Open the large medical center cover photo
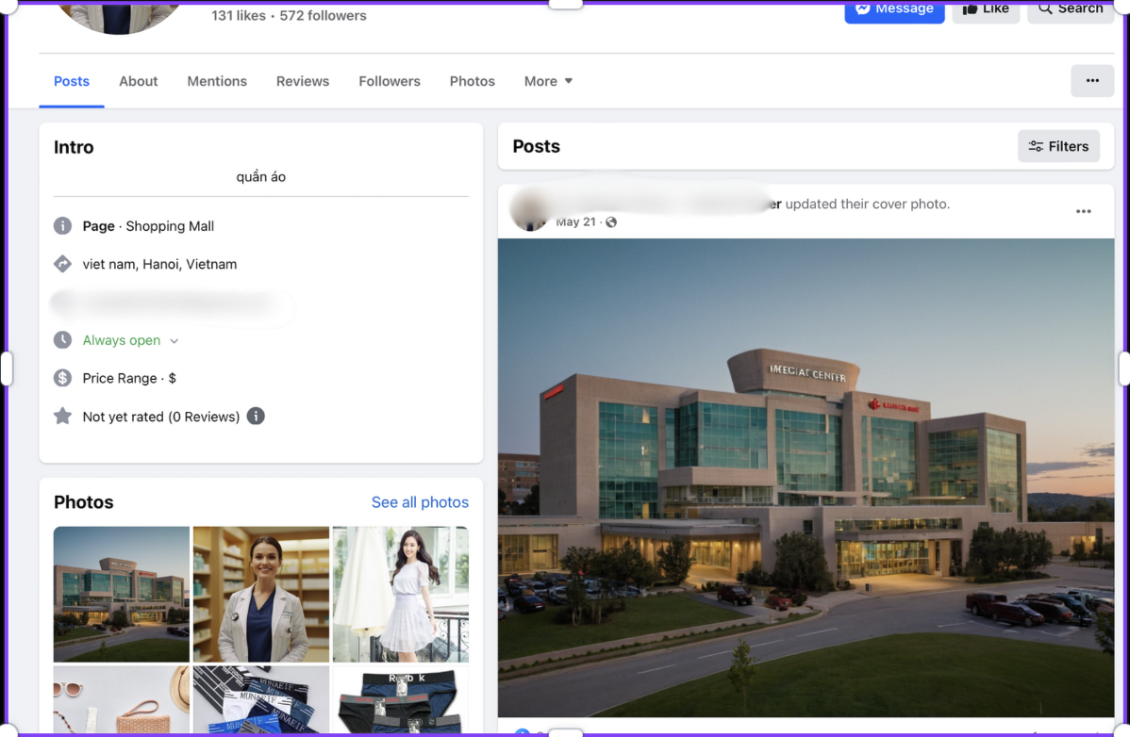Screen dimensions: 1130x737 tap(806, 478)
